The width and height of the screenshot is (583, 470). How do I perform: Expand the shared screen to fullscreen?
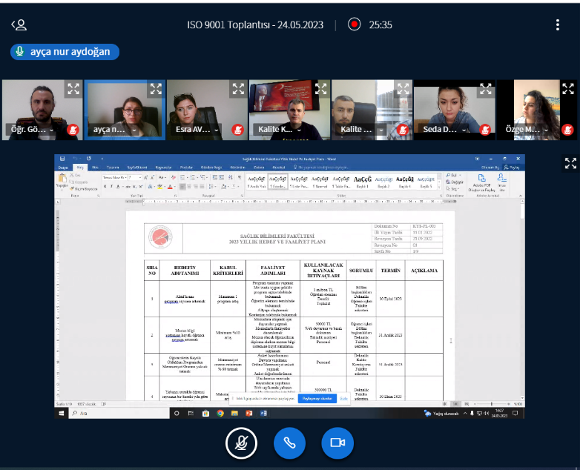(570, 163)
